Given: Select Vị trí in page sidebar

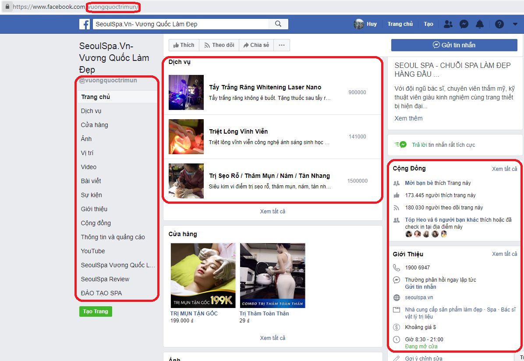Looking at the screenshot, I should click(x=87, y=153).
